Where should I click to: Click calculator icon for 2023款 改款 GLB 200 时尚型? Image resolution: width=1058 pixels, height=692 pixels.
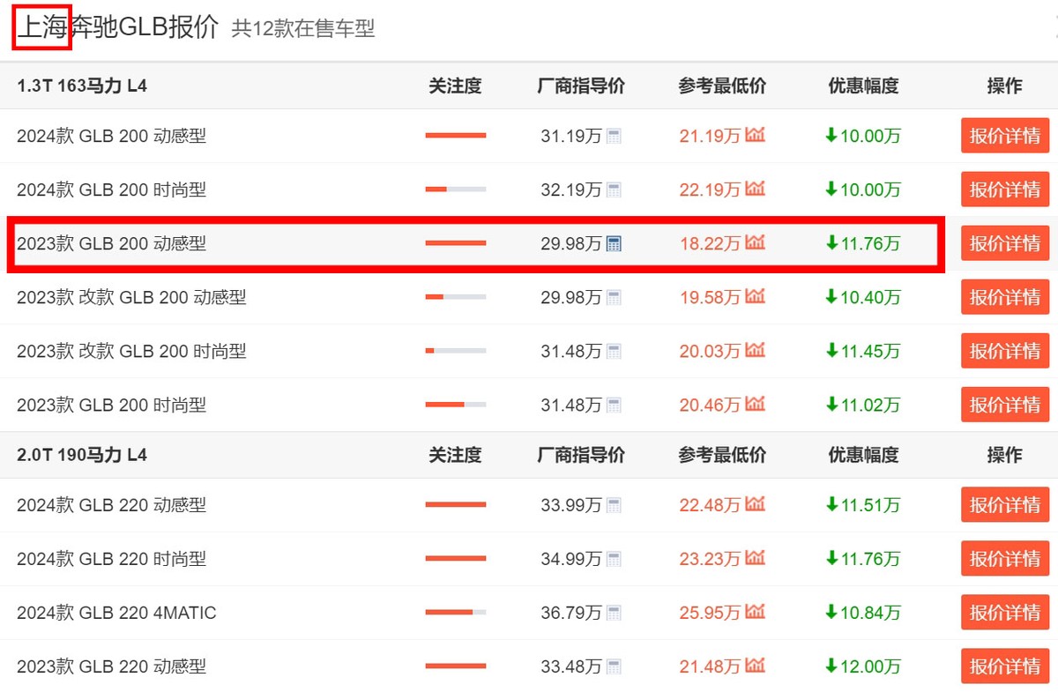pos(614,351)
